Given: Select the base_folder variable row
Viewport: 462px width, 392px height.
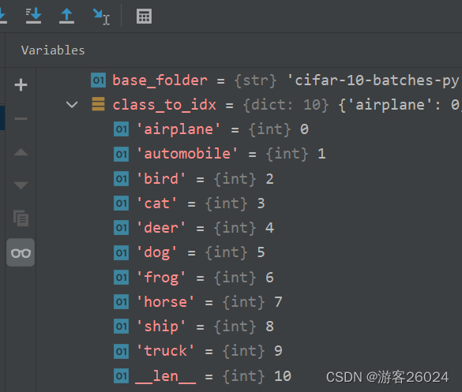Looking at the screenshot, I should click(249, 80).
